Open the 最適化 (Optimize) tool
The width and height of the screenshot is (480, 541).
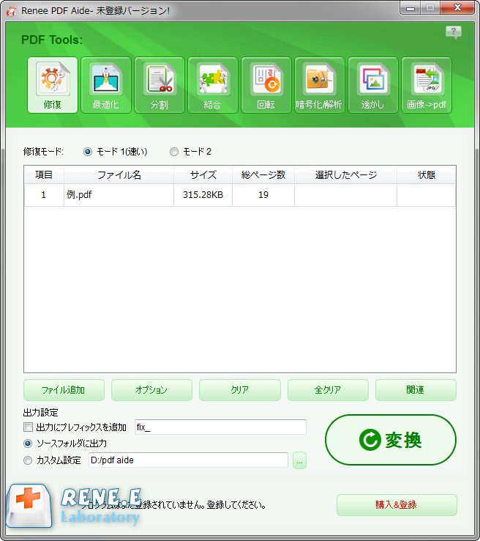pyautogui.click(x=106, y=85)
